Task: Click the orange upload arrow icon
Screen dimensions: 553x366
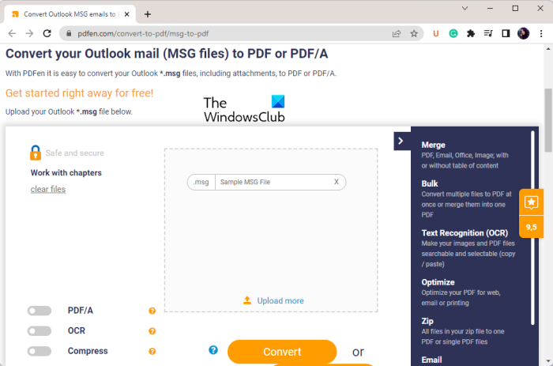Action: (247, 300)
